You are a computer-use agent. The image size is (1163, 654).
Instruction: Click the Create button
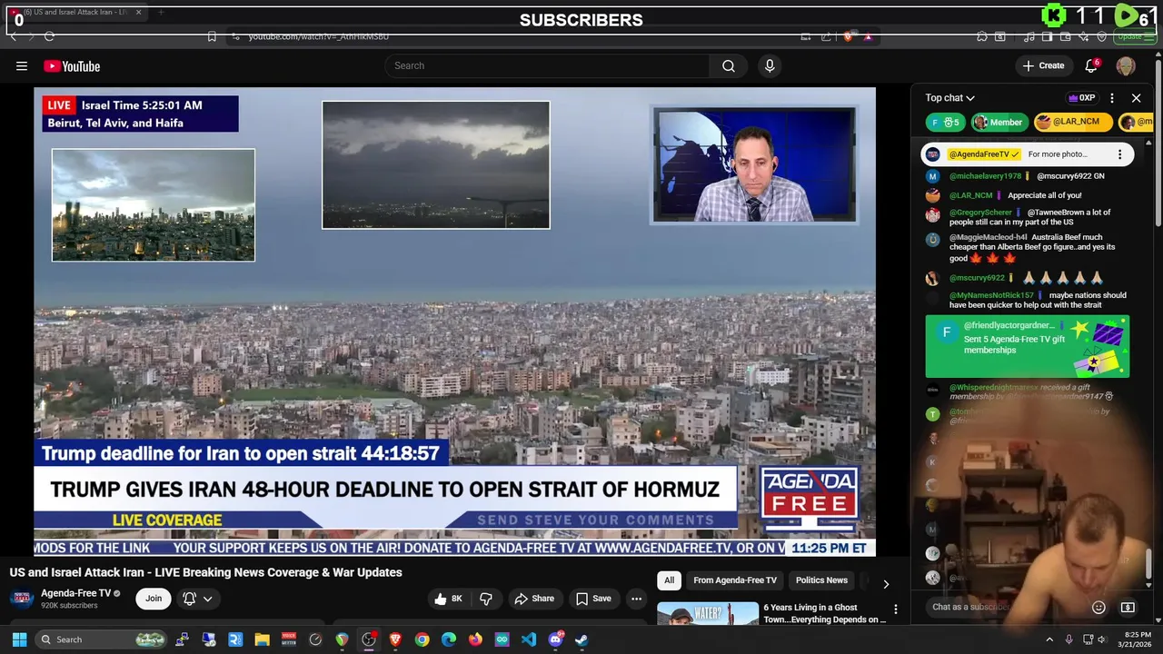click(1043, 65)
